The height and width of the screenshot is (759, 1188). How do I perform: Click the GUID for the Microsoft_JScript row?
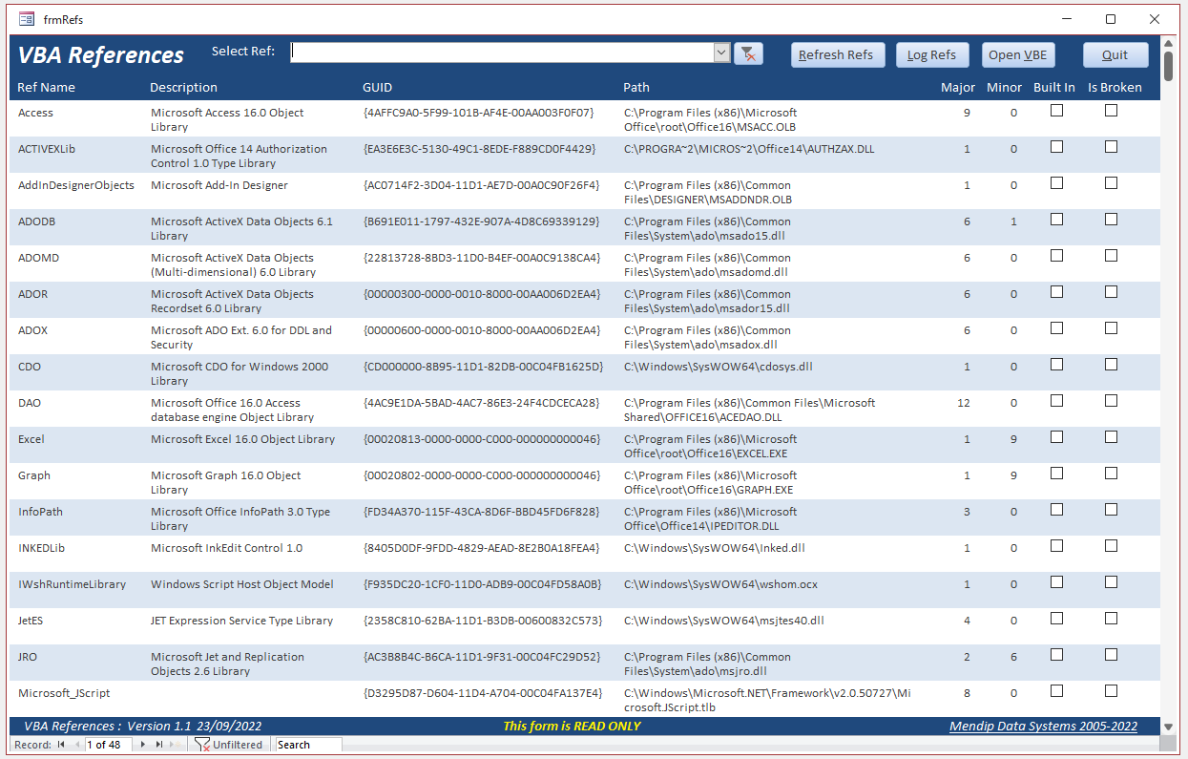click(483, 693)
